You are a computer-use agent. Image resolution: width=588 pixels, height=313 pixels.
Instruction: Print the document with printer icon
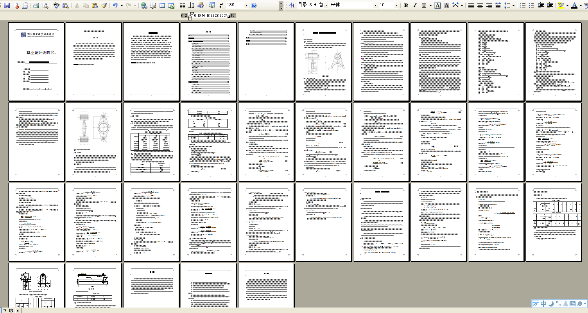(x=36, y=5)
